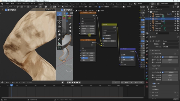Click the viewport zoom magnifier icon
The width and height of the screenshot is (180, 101).
[70, 24]
